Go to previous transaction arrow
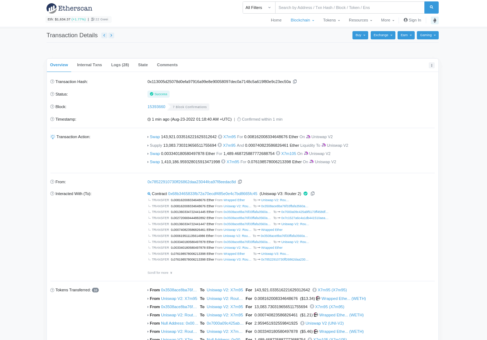Viewport: 487px width, 340px height. click(x=104, y=35)
